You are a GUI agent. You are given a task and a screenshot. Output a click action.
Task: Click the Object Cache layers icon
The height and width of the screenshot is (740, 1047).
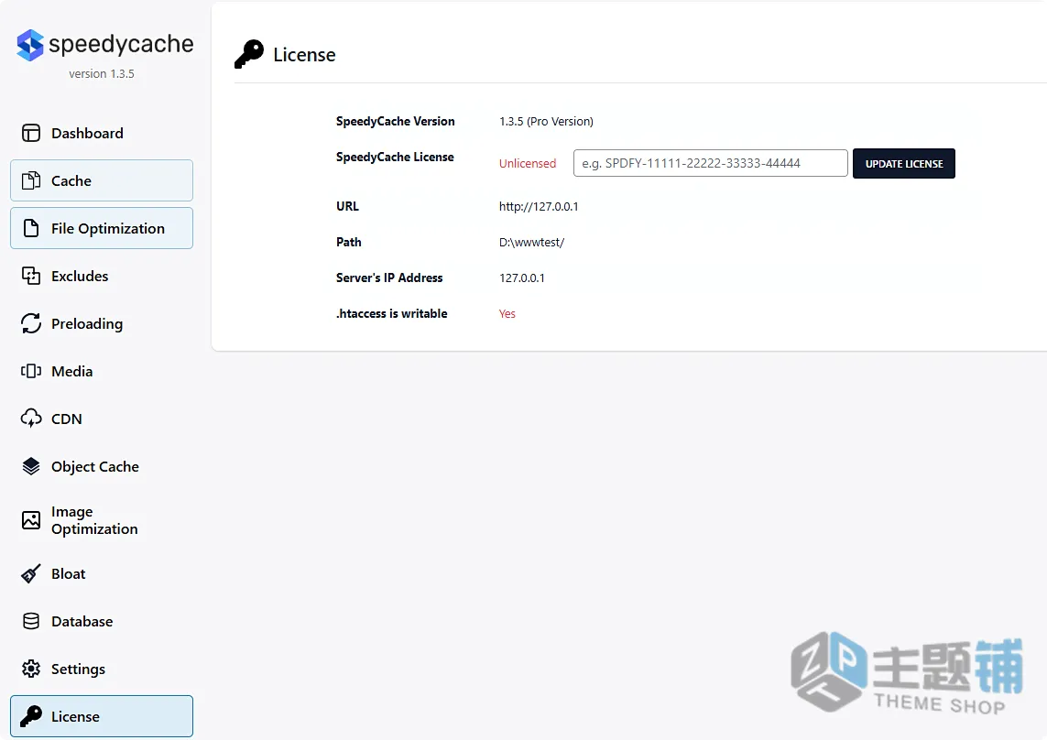pyautogui.click(x=31, y=466)
